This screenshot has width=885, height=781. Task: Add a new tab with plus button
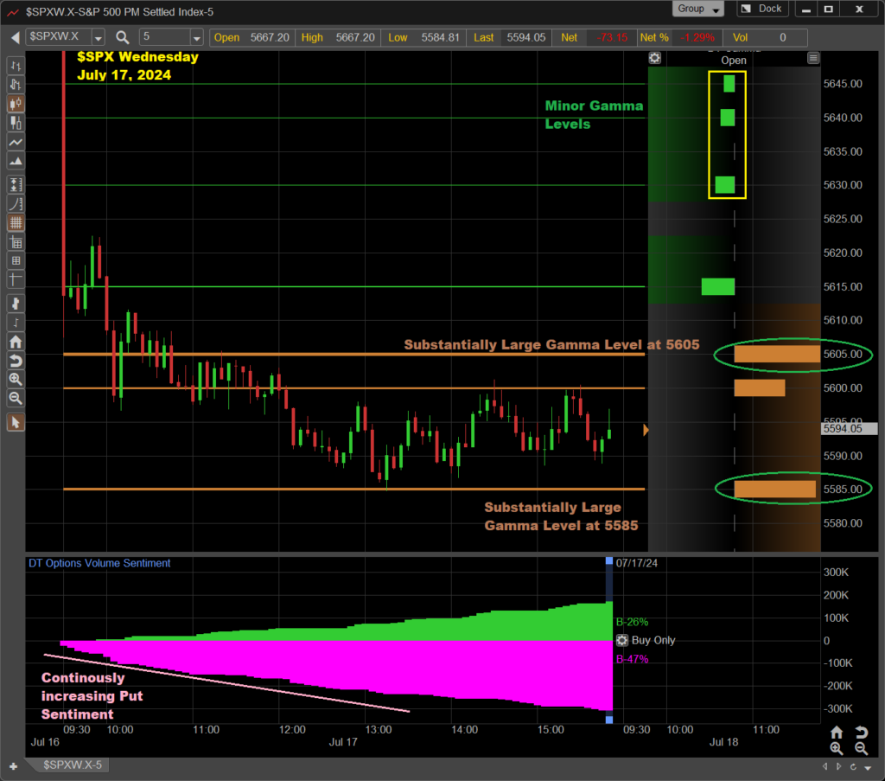13,765
